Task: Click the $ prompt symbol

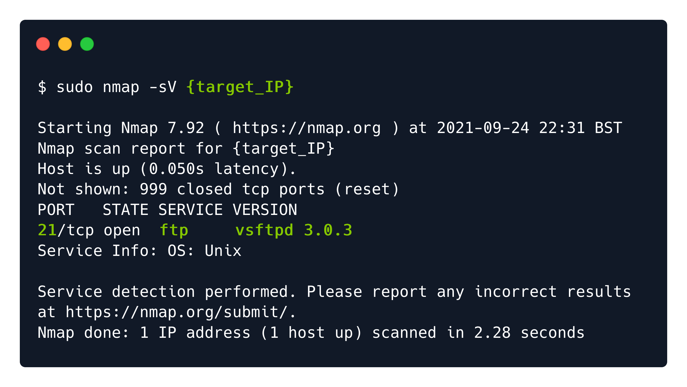Action: pos(42,87)
